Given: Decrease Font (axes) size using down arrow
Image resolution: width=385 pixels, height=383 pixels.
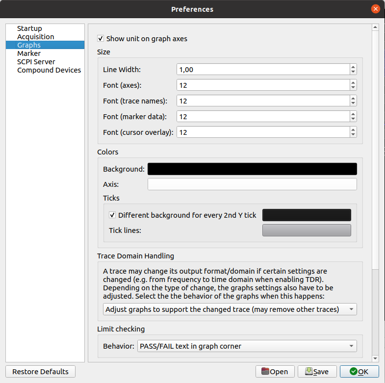Looking at the screenshot, I should pyautogui.click(x=353, y=88).
